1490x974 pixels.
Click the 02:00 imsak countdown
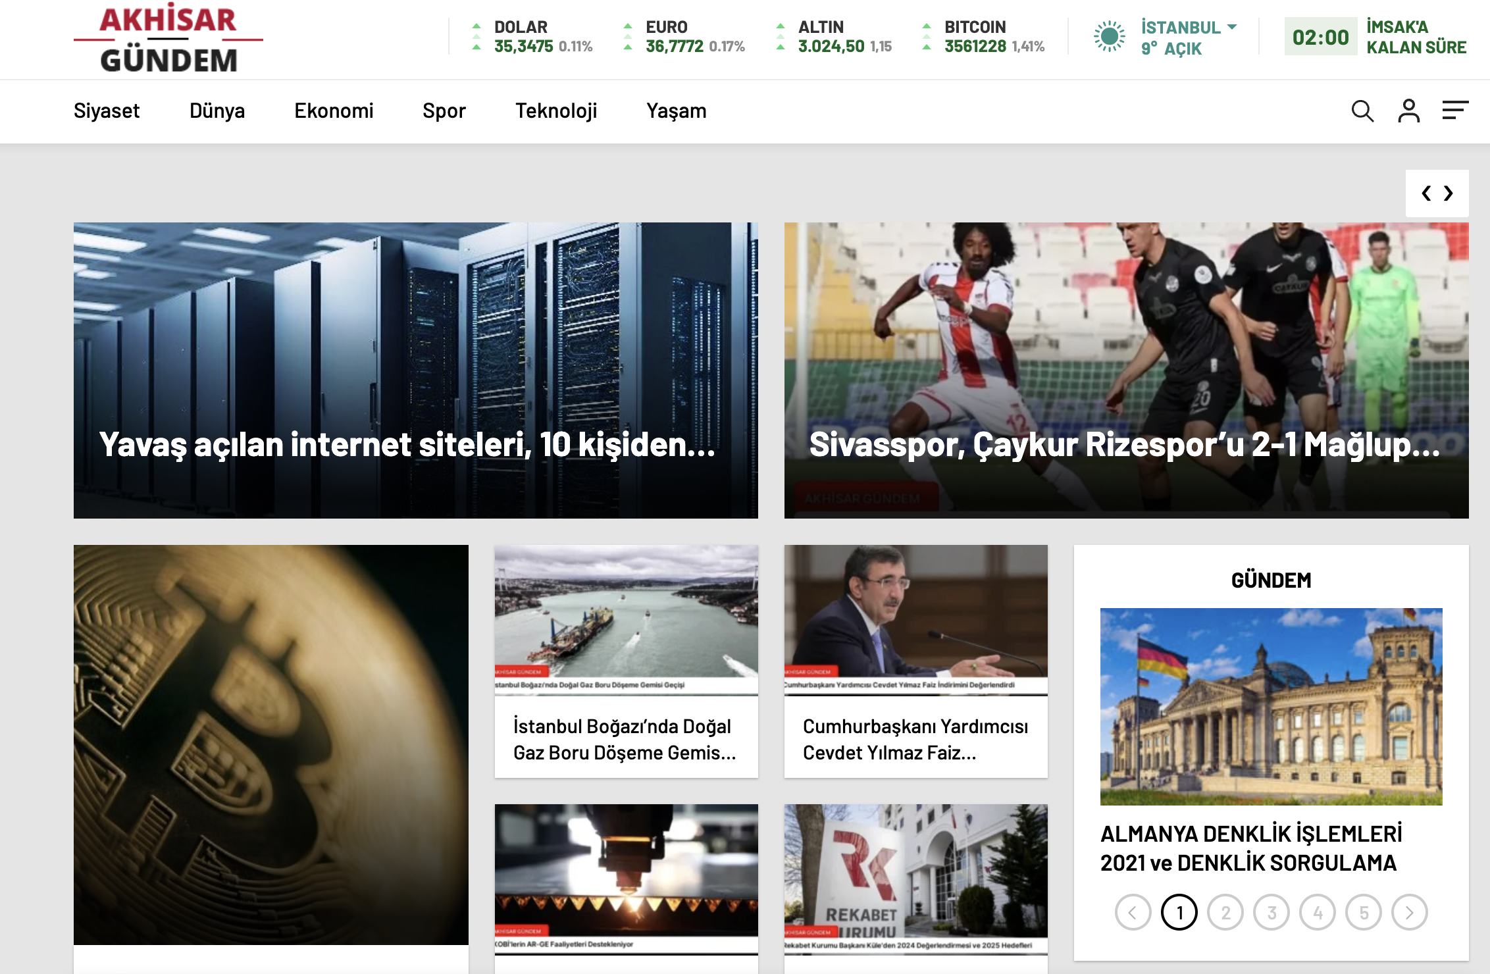[x=1320, y=37]
